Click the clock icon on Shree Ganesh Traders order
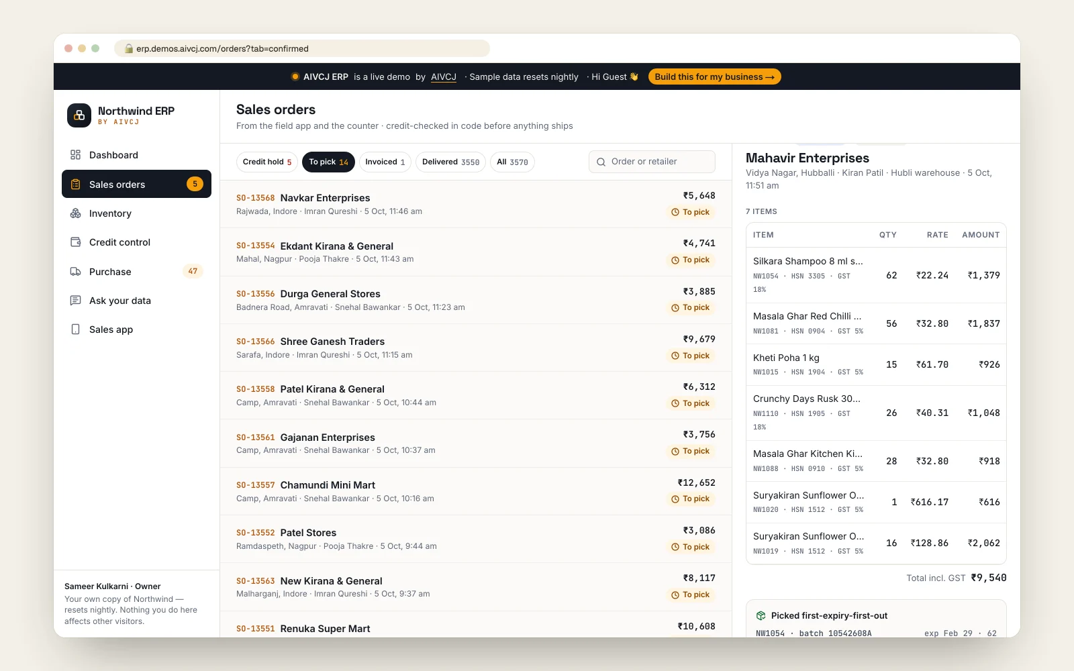The image size is (1074, 671). click(675, 356)
